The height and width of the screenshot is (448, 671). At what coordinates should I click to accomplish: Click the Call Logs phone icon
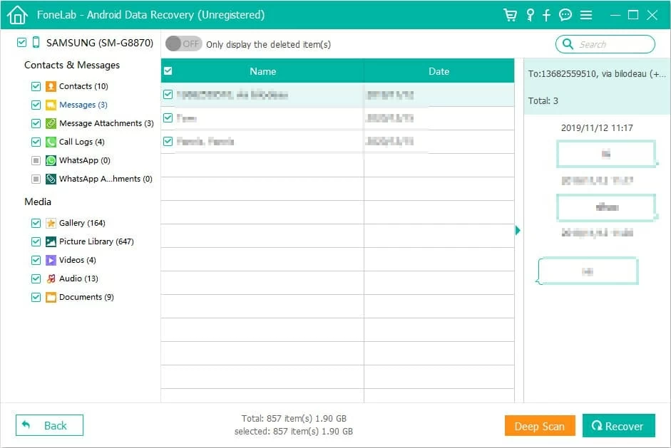tap(51, 142)
